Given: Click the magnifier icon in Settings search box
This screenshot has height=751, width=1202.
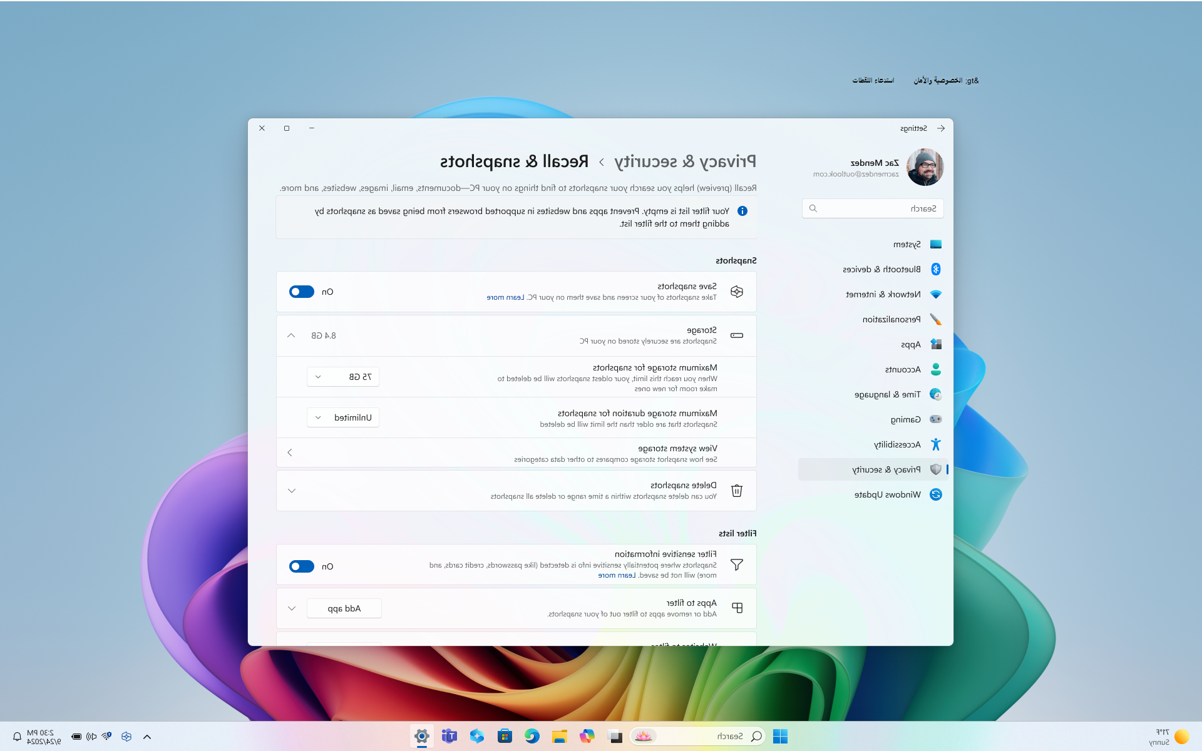Looking at the screenshot, I should [813, 208].
